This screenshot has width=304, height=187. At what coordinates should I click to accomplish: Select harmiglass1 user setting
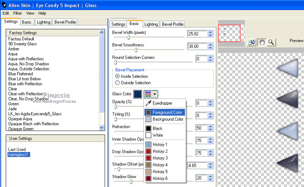[19, 155]
